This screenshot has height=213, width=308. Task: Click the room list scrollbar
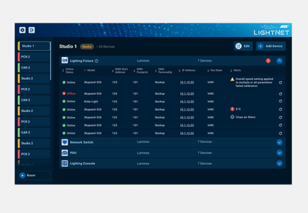point(51,63)
